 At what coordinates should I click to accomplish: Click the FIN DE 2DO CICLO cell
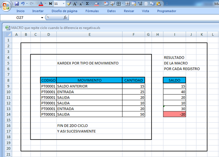73,126
